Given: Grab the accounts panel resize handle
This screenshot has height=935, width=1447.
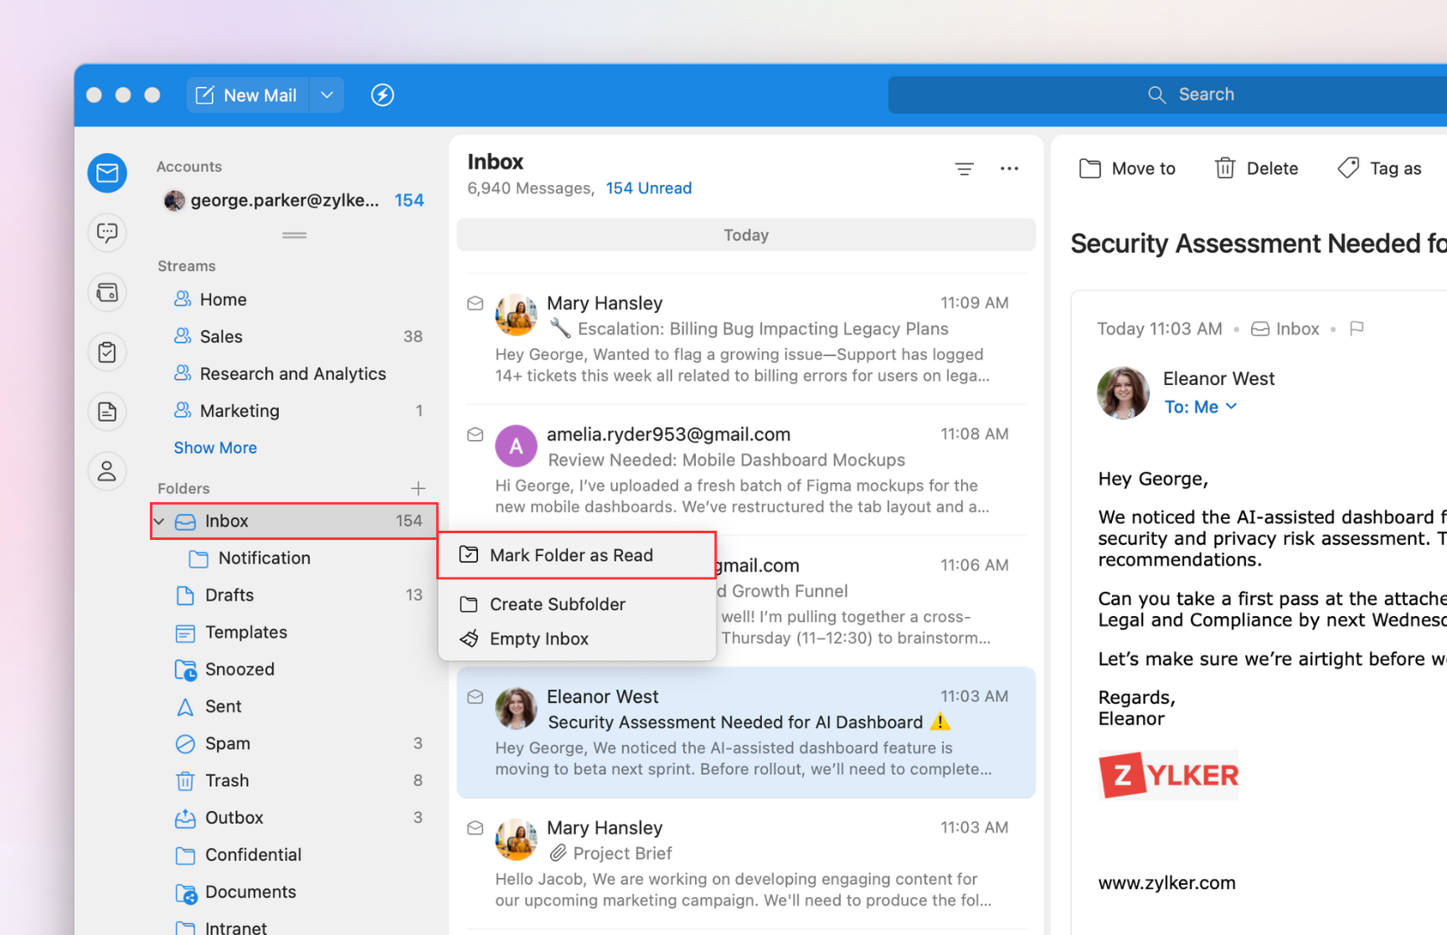Looking at the screenshot, I should coord(294,235).
